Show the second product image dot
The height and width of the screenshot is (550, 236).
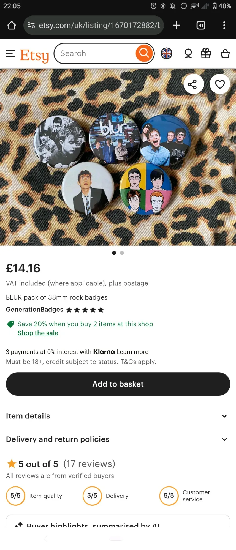point(122,253)
